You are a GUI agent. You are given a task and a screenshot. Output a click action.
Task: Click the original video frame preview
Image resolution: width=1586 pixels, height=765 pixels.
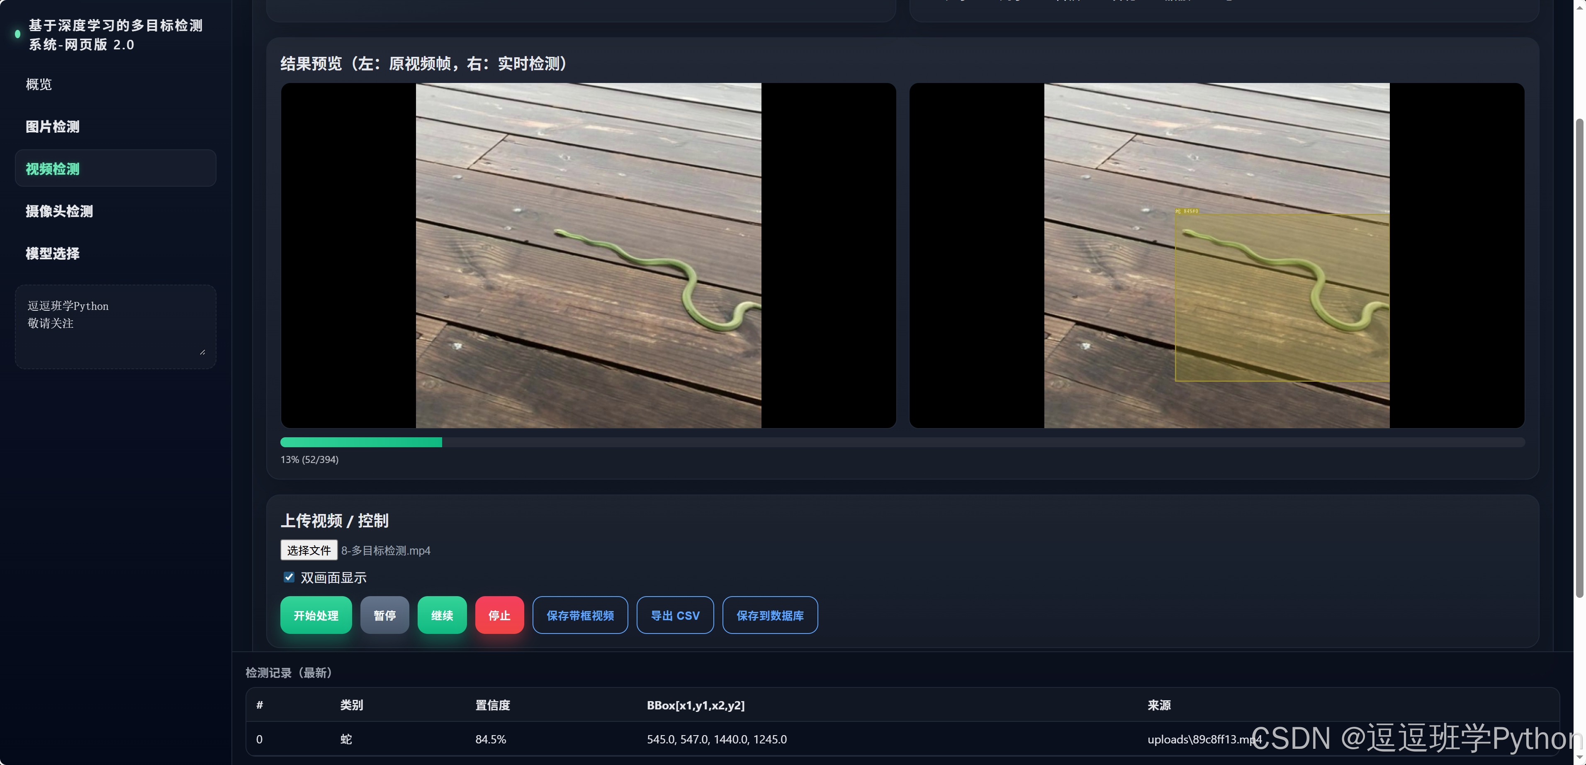point(588,256)
